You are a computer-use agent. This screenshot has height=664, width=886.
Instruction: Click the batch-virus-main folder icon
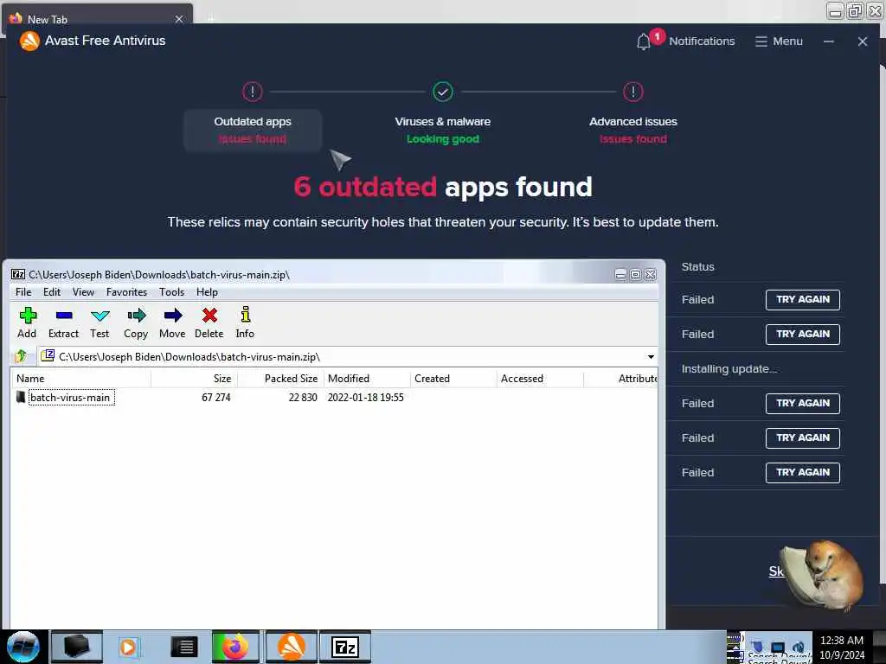[x=21, y=397]
